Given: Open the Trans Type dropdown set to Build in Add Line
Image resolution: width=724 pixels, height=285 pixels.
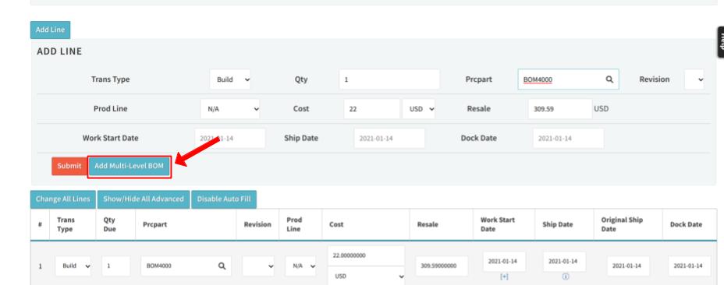Looking at the screenshot, I should click(x=230, y=79).
